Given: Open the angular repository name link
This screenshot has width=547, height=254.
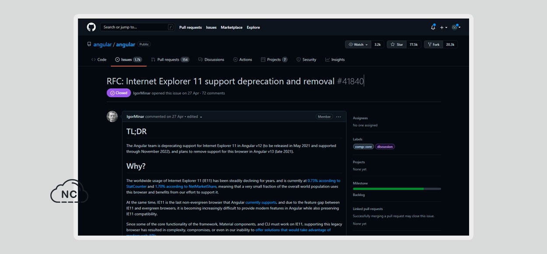Looking at the screenshot, I should (x=126, y=45).
